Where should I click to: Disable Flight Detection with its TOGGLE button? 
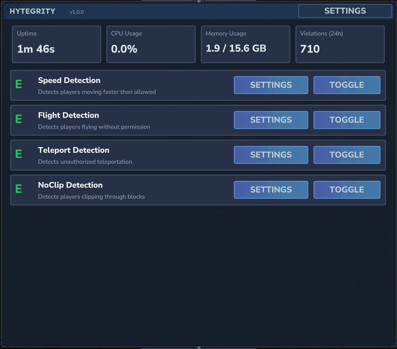[x=347, y=120]
